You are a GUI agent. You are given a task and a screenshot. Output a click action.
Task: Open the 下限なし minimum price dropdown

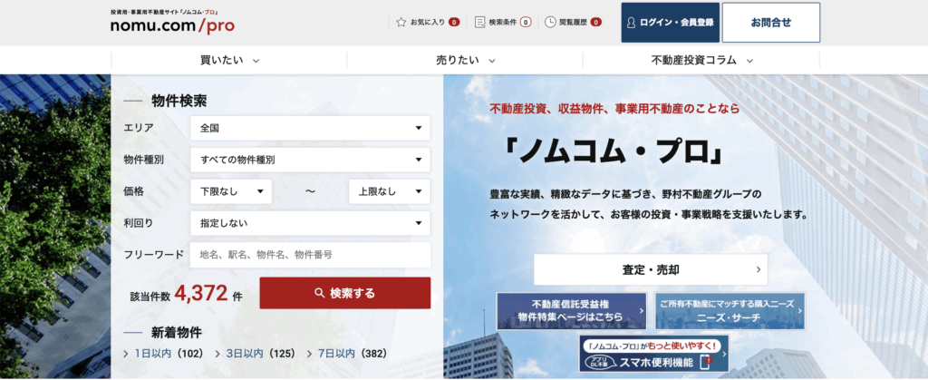(x=230, y=191)
